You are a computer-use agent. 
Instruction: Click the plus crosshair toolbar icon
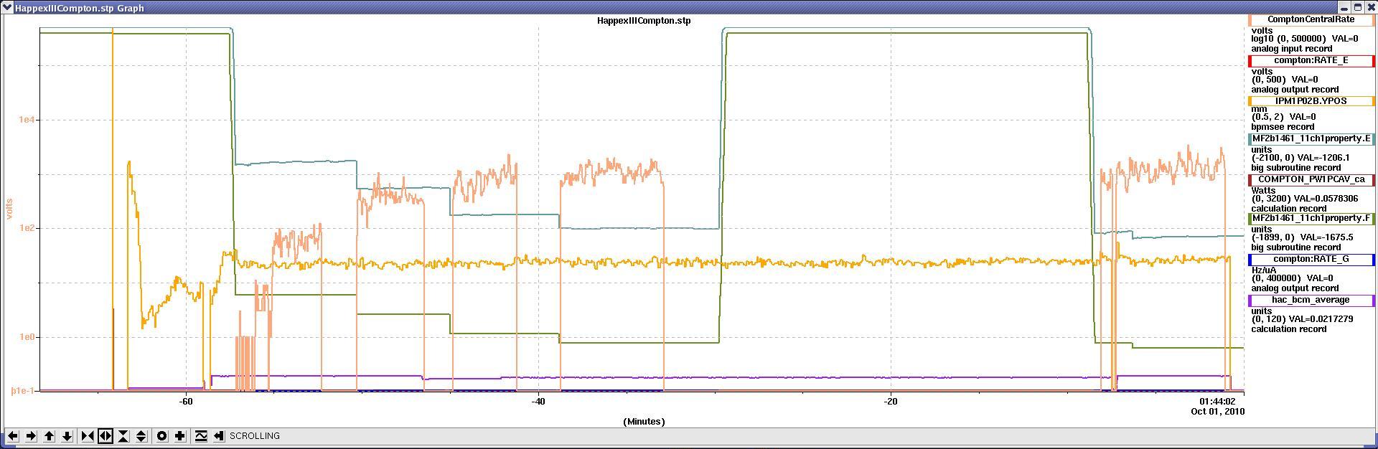pos(180,435)
